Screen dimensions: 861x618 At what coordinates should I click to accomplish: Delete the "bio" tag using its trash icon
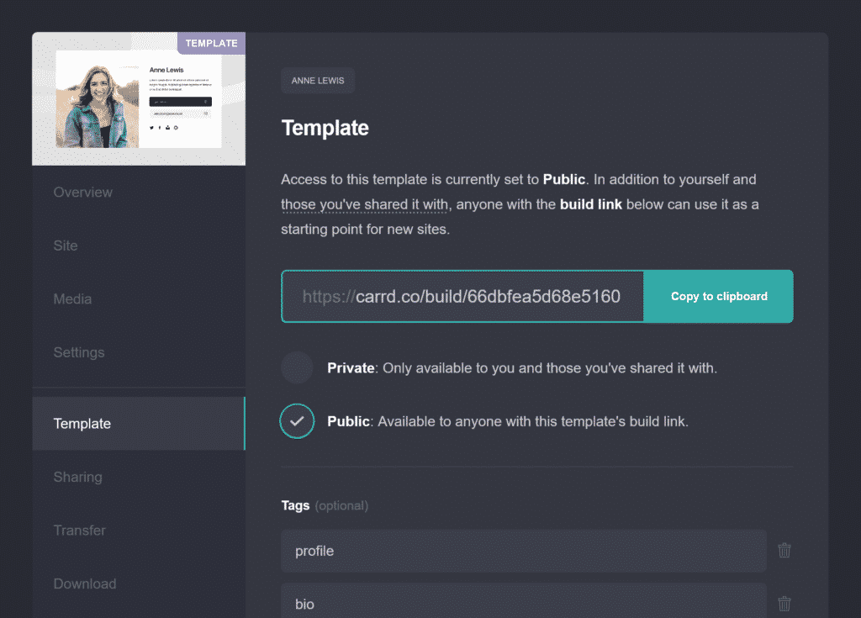[784, 603]
